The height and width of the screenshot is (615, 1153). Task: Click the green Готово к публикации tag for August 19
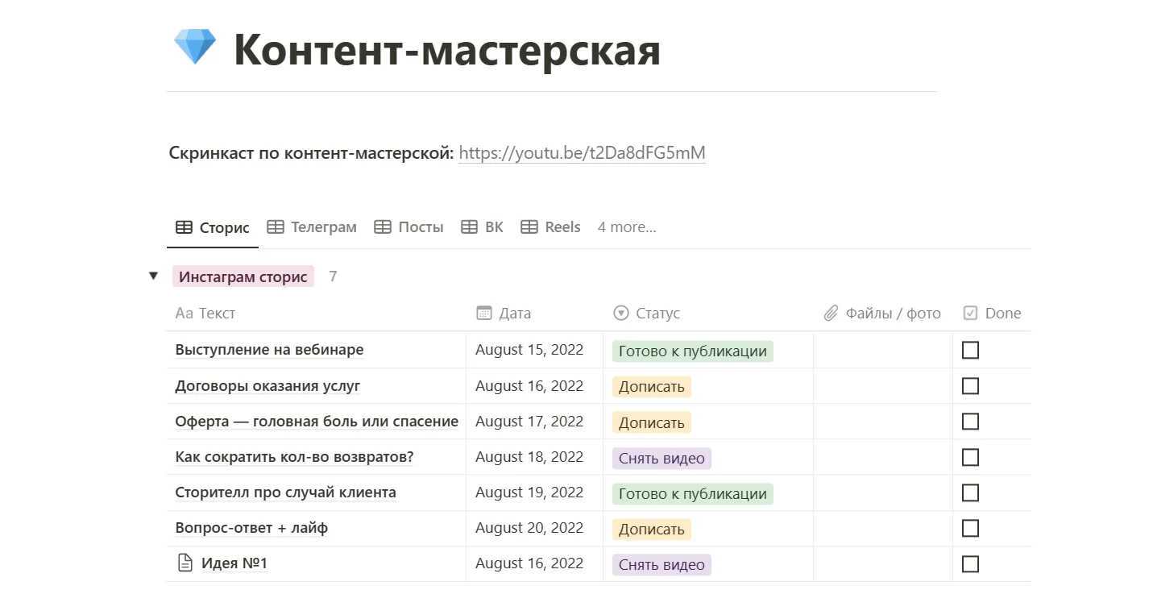tap(692, 493)
